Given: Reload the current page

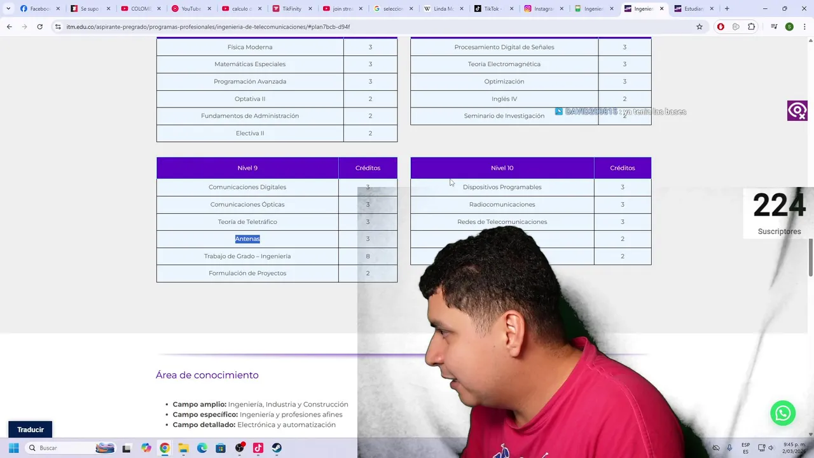Looking at the screenshot, I should click(39, 27).
